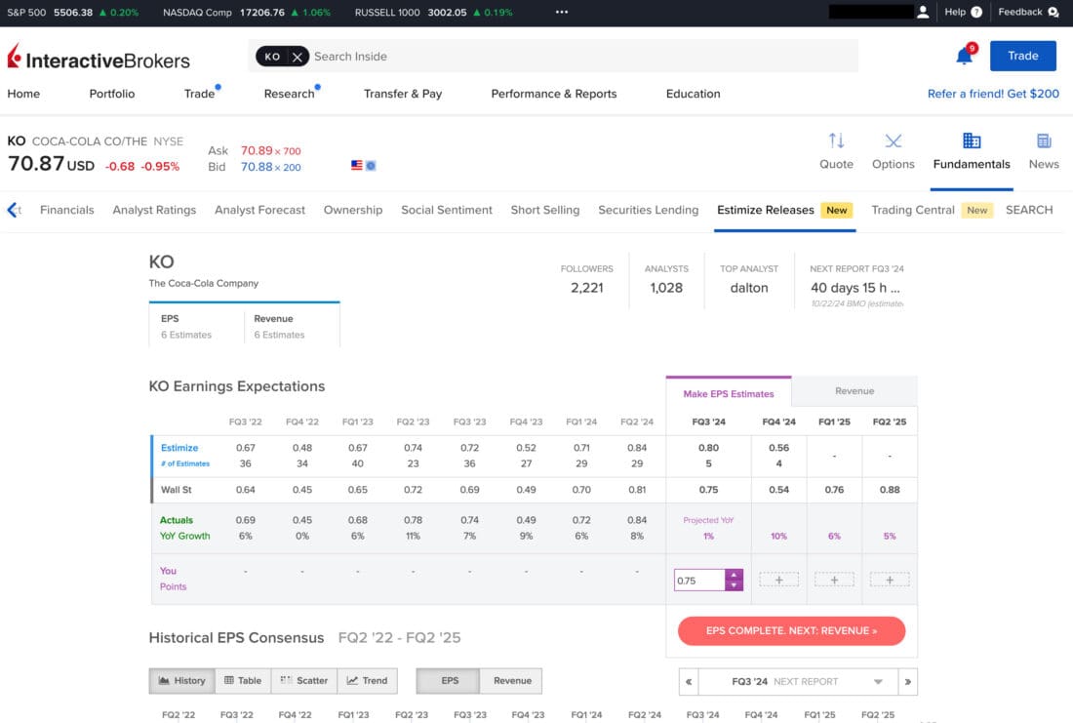Image resolution: width=1073 pixels, height=723 pixels.
Task: Switch to Analyst Forecast tab
Action: coord(259,210)
